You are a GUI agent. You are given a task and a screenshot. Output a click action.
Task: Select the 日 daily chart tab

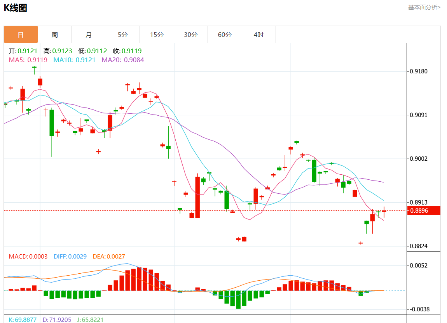point(21,35)
